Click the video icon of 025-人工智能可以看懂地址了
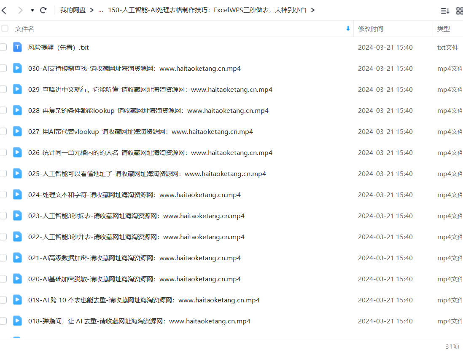 click(17, 173)
